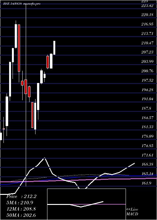The image size is (157, 220).
Task: Click the 'BSE 543858 munafa.pro' chart title
Action: pyautogui.click(x=22, y=4)
